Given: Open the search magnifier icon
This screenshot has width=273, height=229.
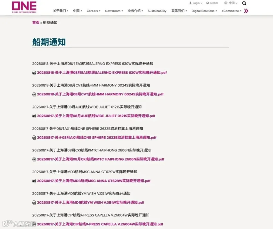Looking at the screenshot, I should (x=244, y=3).
